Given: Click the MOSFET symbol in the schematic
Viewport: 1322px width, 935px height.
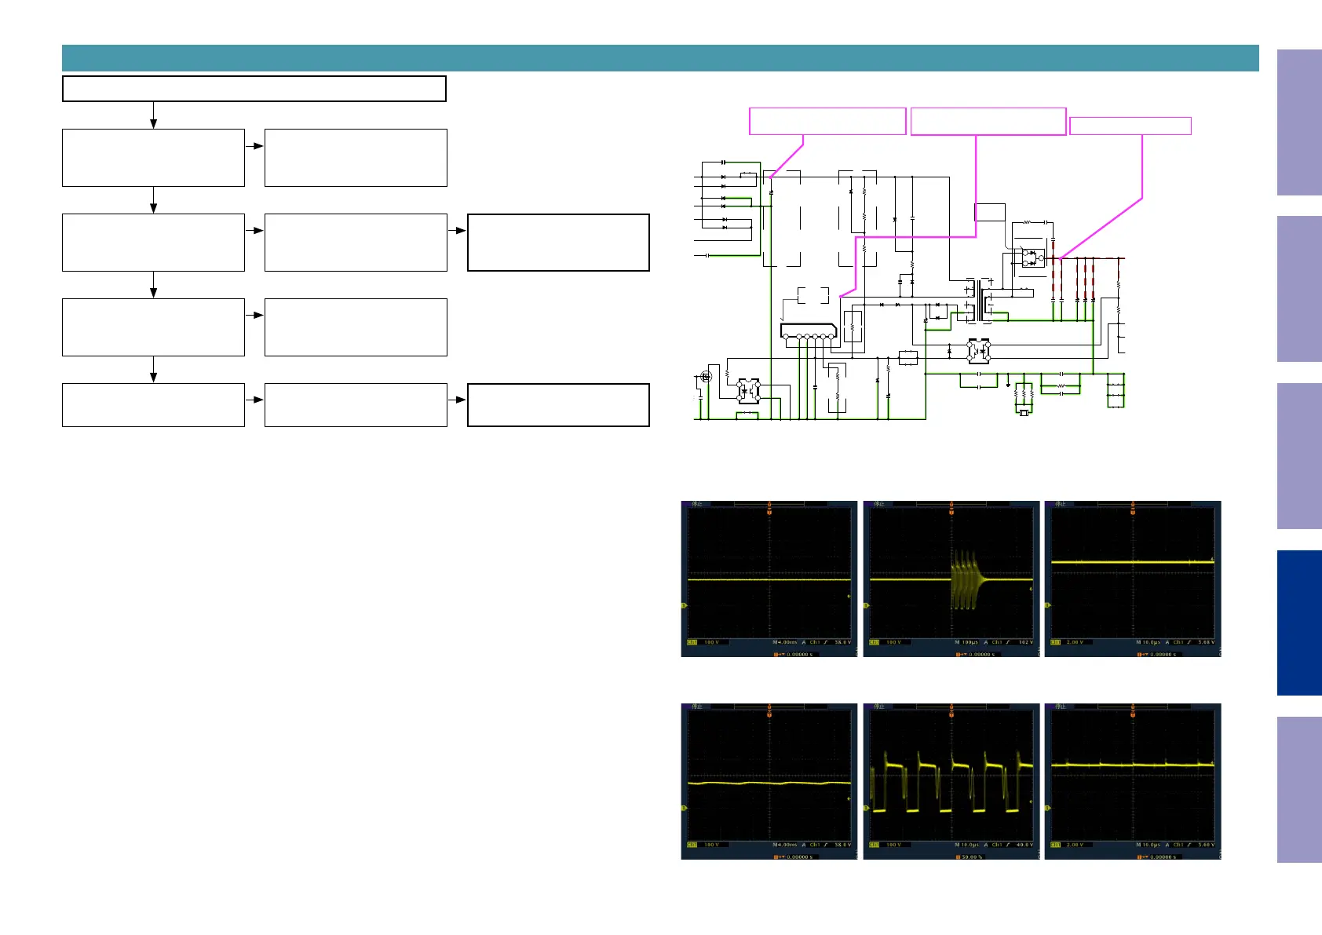Looking at the screenshot, I should pyautogui.click(x=706, y=378).
